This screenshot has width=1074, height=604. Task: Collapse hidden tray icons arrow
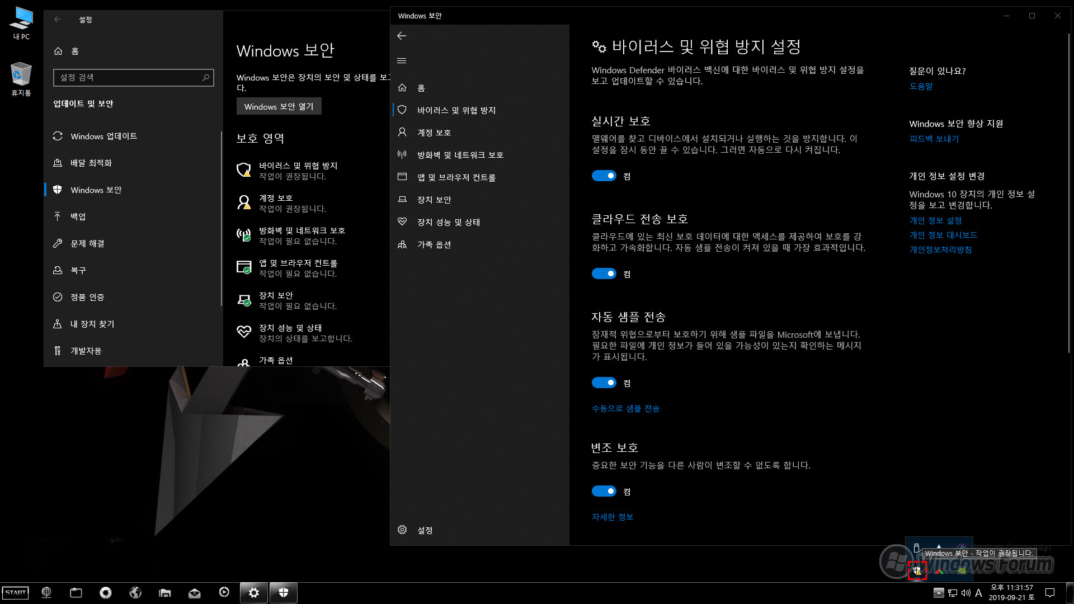939,593
